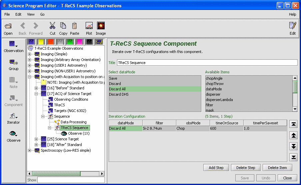This screenshot has height=185, width=301.
Task: Expand [25] Science Target observation
Action: (x=36, y=139)
